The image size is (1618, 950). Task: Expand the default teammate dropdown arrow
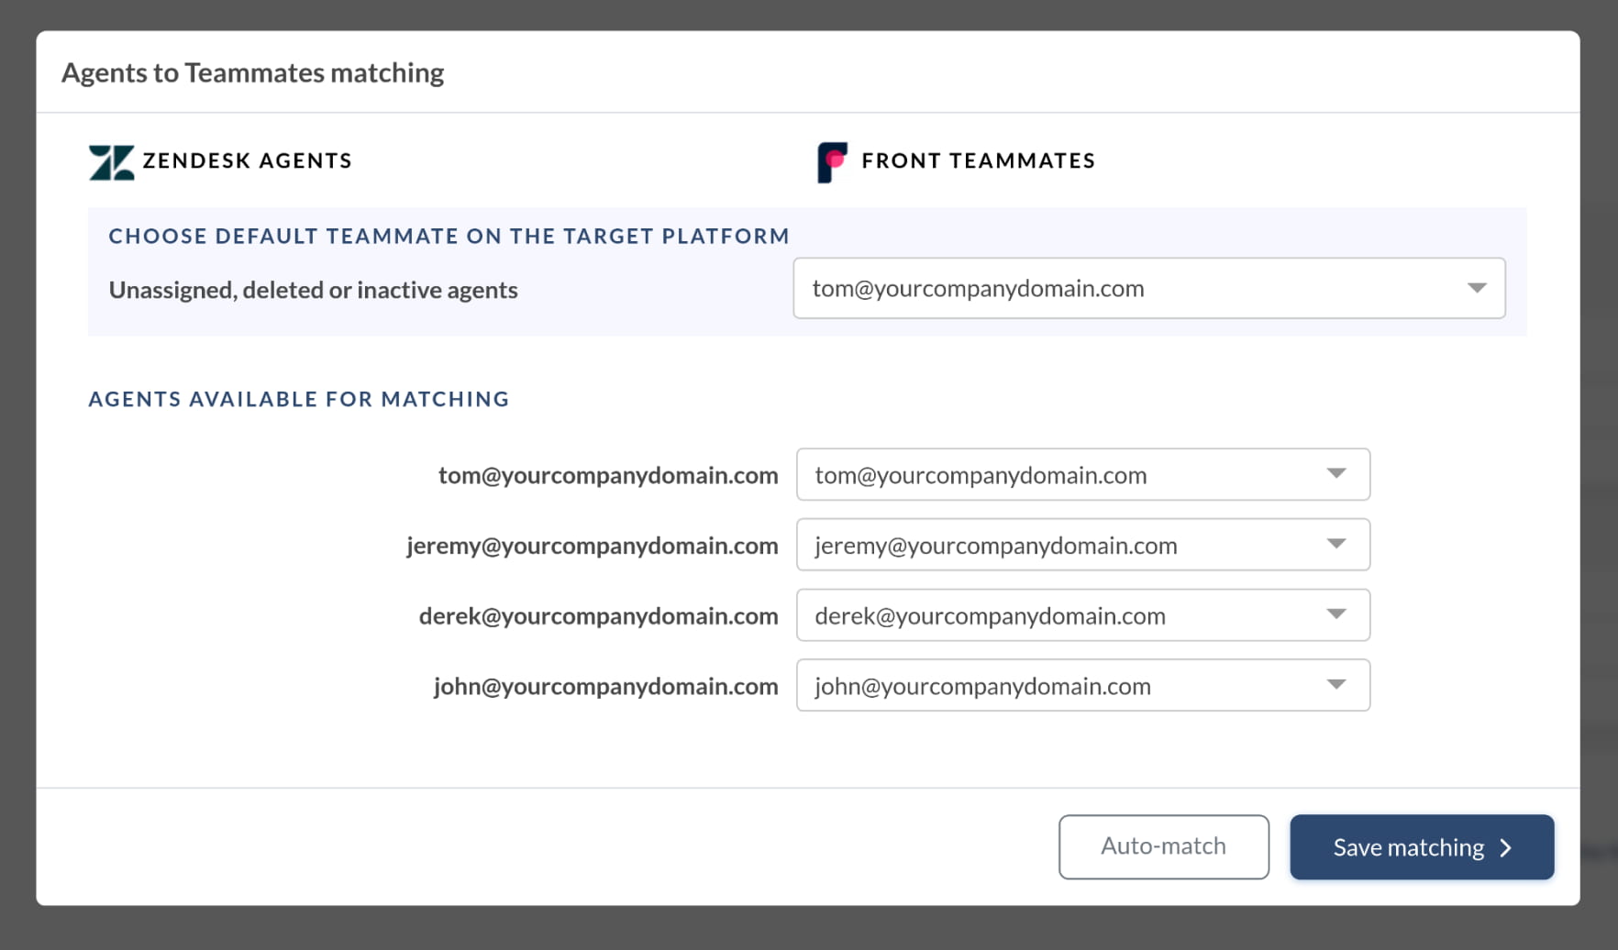[1476, 288]
